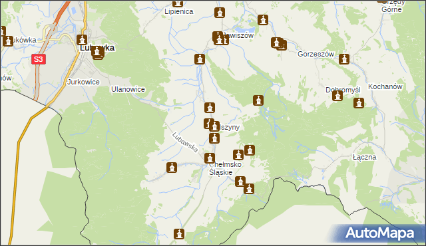Click the church marker west of Chełmsko on Lubawska road

[172, 168]
